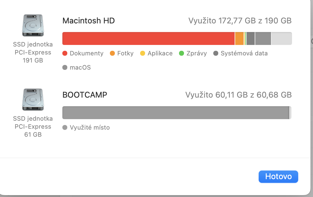Click the BOOTCAMP used-space gray bar
The width and height of the screenshot is (313, 197).
pyautogui.click(x=175, y=113)
